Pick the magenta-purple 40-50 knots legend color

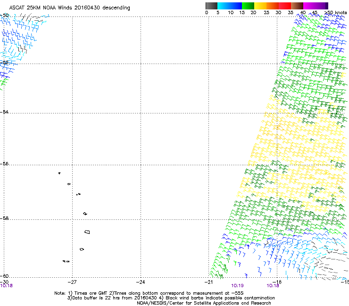click(x=316, y=6)
